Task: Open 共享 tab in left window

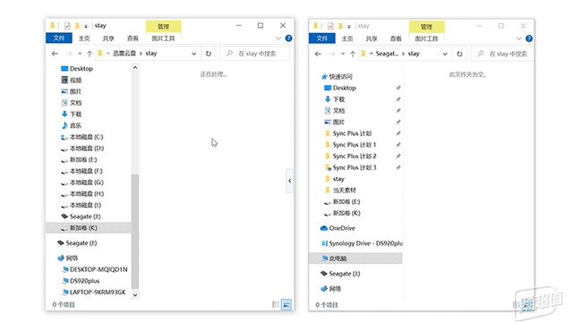Action: point(108,38)
